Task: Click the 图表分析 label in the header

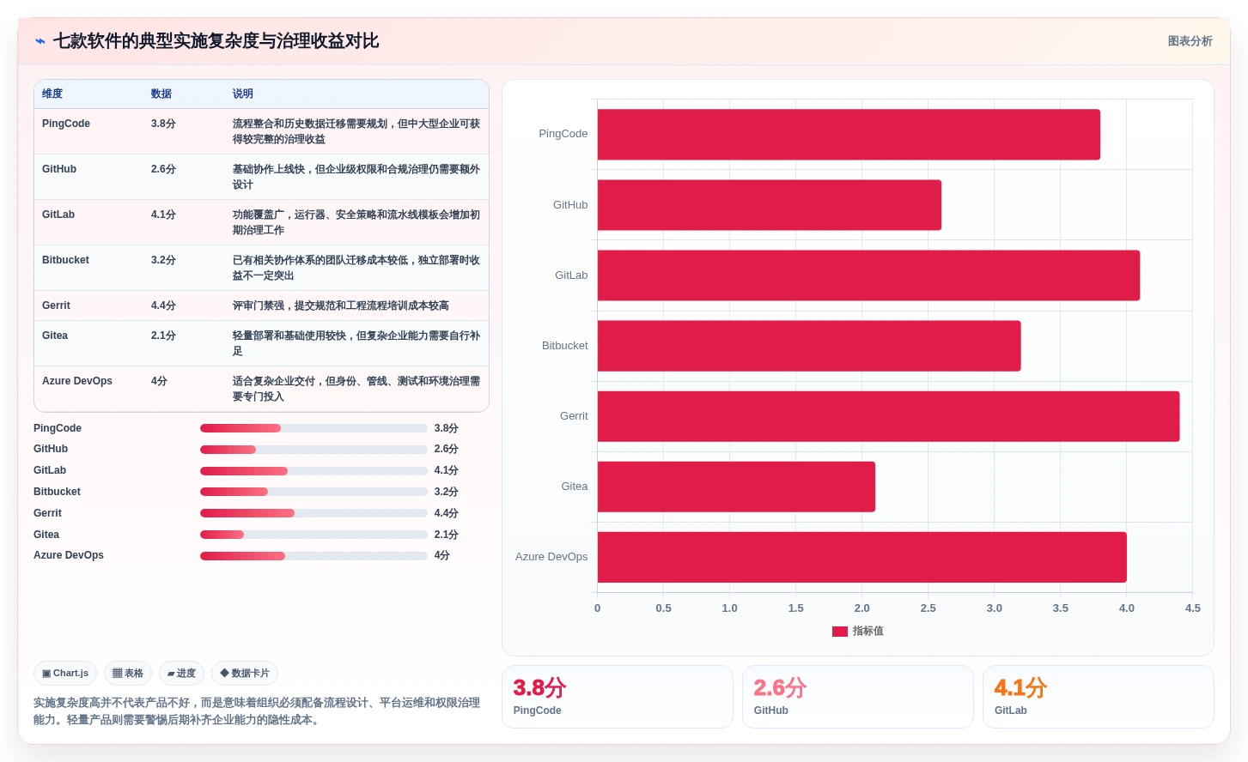Action: [x=1190, y=41]
